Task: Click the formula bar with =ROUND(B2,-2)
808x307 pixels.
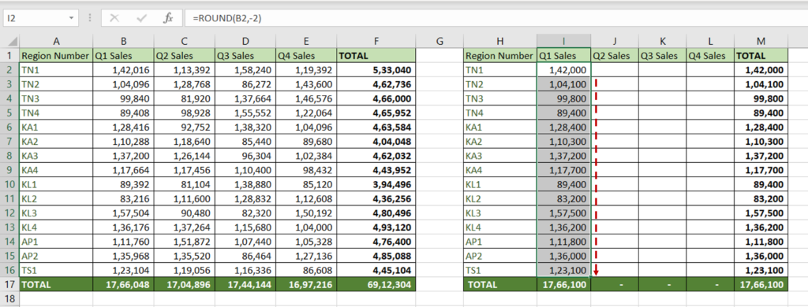Action: pyautogui.click(x=496, y=18)
